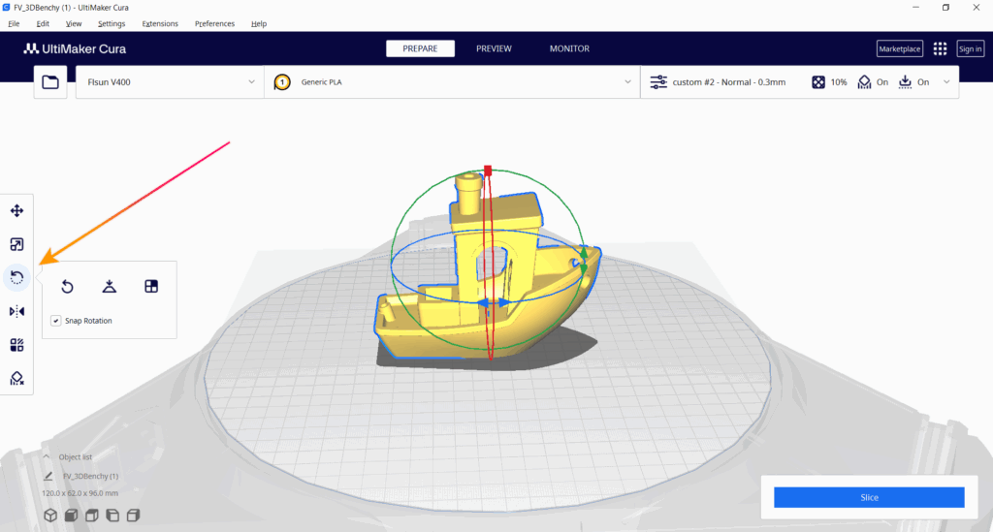Open the Help menu

(x=259, y=23)
